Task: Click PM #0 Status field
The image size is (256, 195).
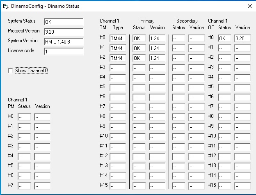Action: 24,117
